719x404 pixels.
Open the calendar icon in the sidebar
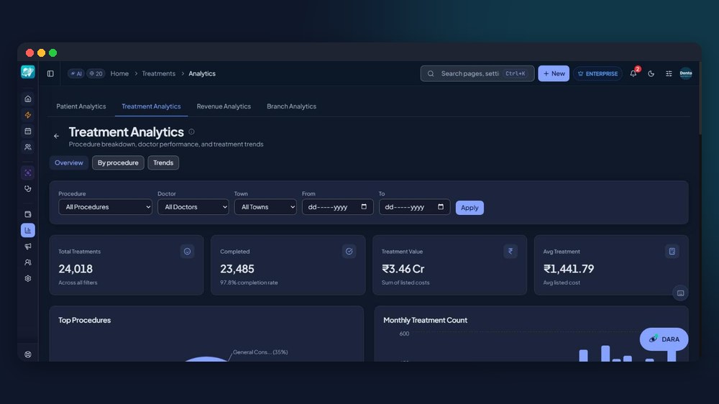click(x=28, y=131)
